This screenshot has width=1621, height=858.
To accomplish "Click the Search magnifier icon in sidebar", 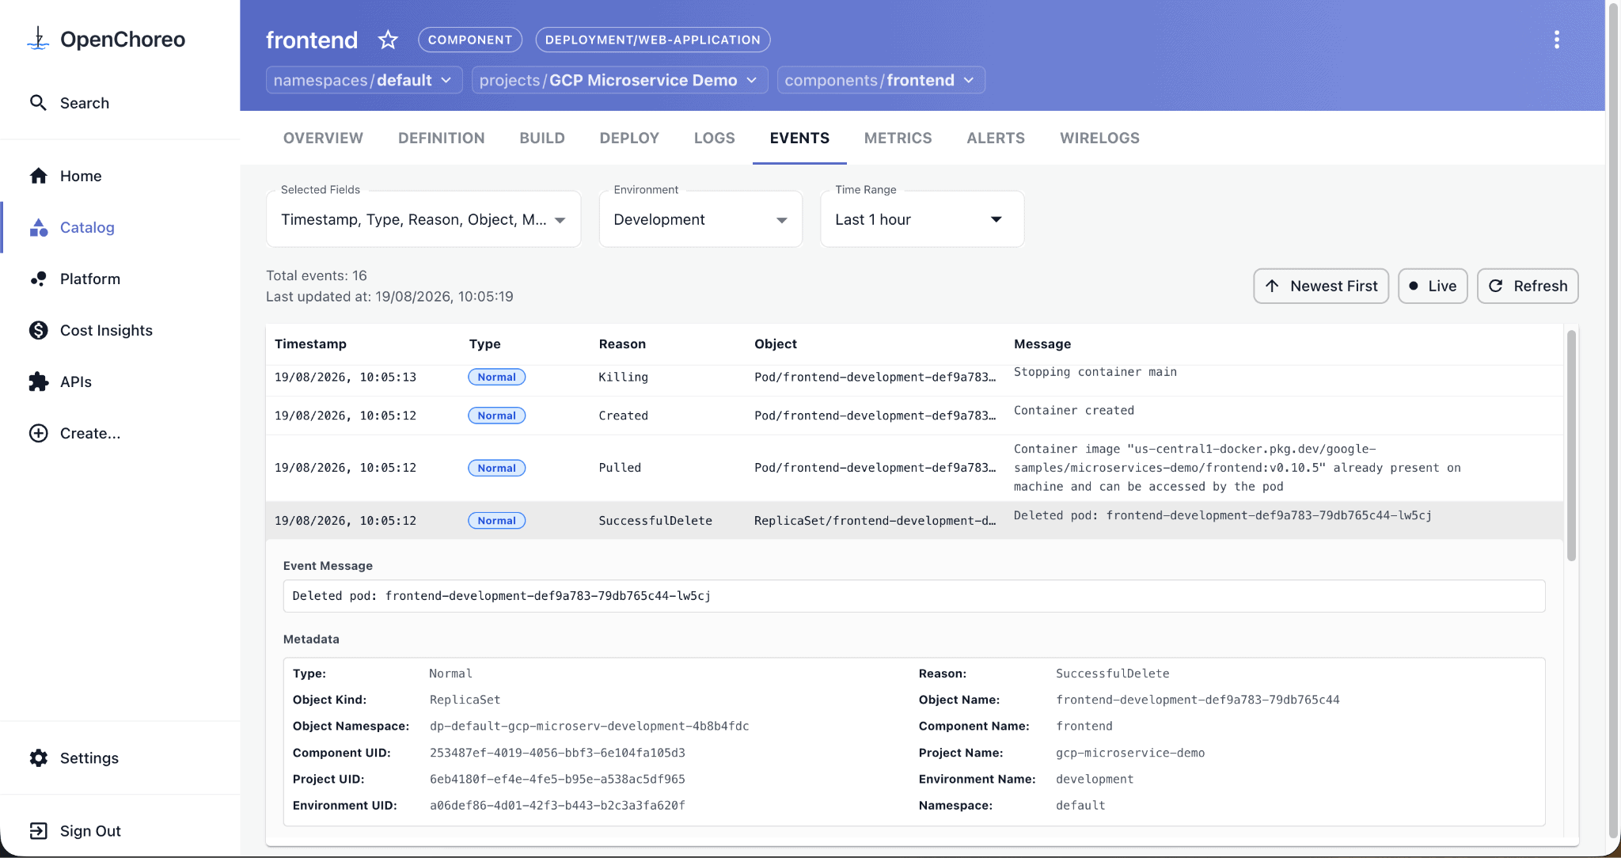I will click(38, 103).
